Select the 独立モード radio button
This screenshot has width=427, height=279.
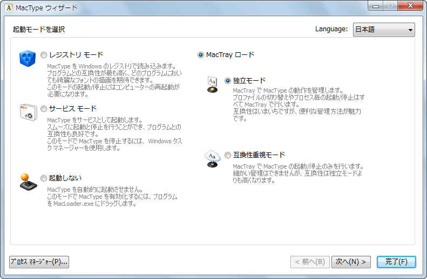coord(228,81)
